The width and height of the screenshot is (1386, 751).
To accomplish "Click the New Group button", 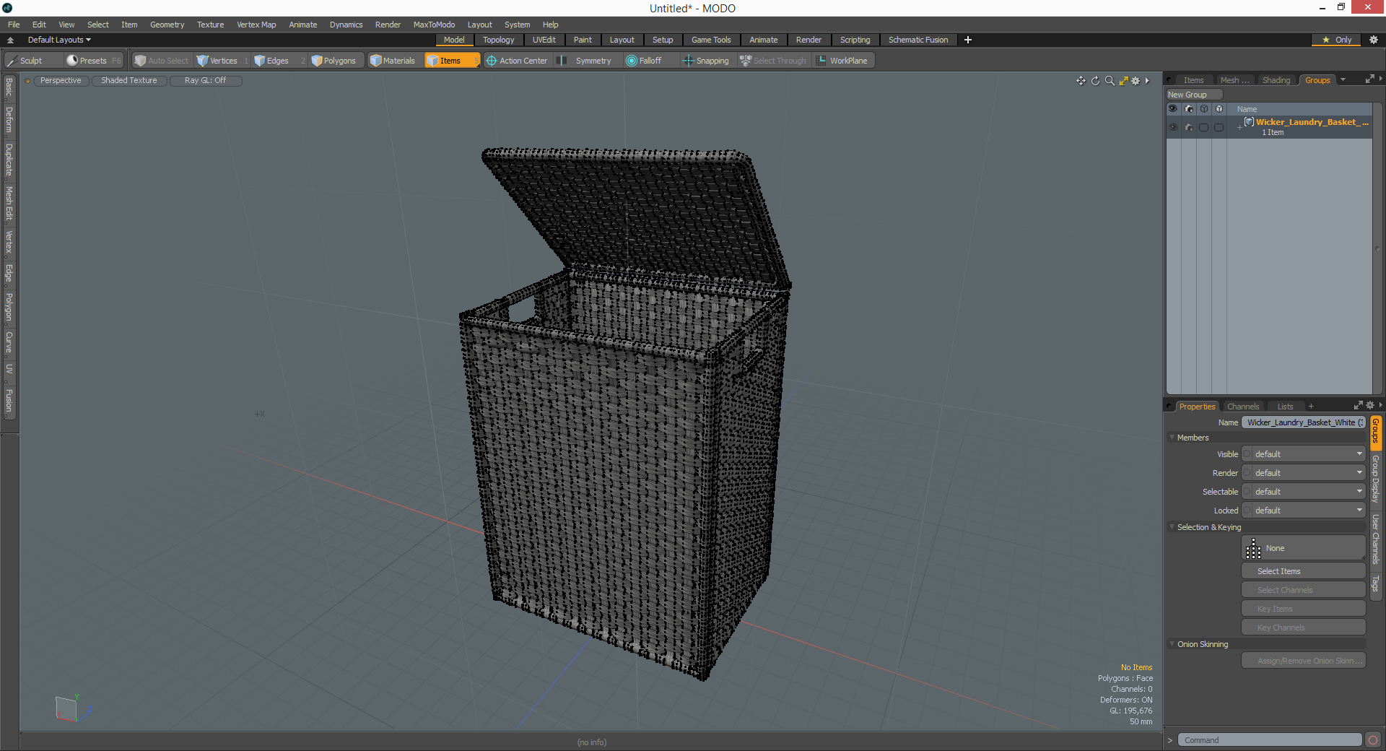I will [x=1194, y=95].
